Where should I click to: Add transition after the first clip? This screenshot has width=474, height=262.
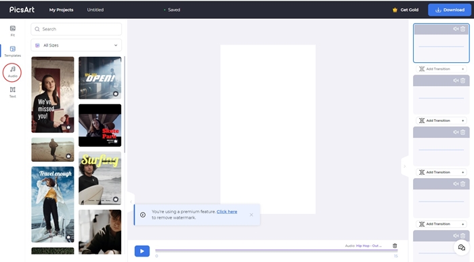click(x=441, y=69)
